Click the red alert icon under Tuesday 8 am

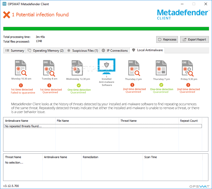(x=49, y=85)
